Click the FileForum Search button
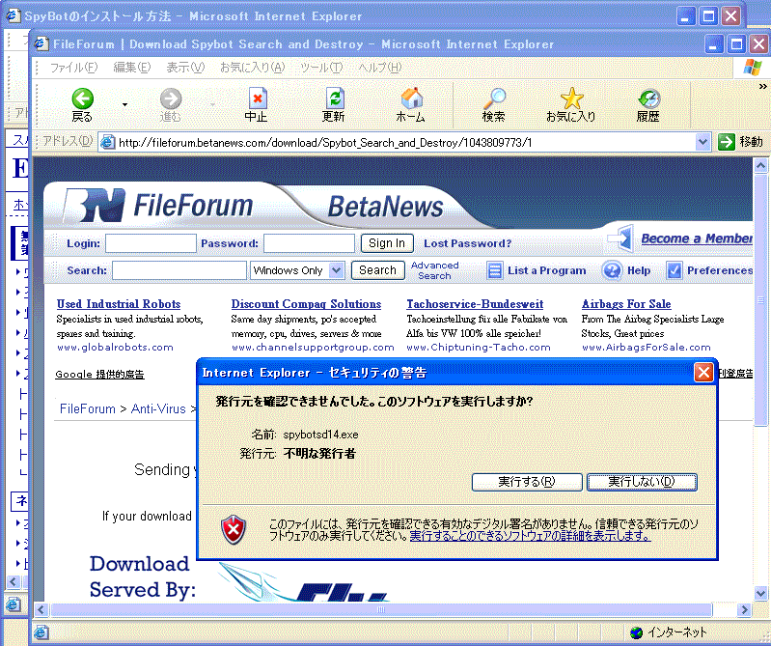771x646 pixels. [377, 270]
